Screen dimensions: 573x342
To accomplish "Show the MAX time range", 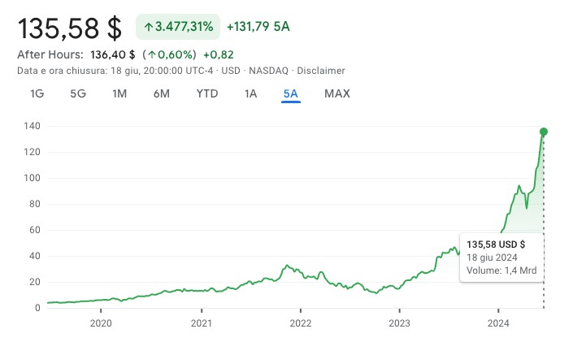I will pyautogui.click(x=337, y=93).
